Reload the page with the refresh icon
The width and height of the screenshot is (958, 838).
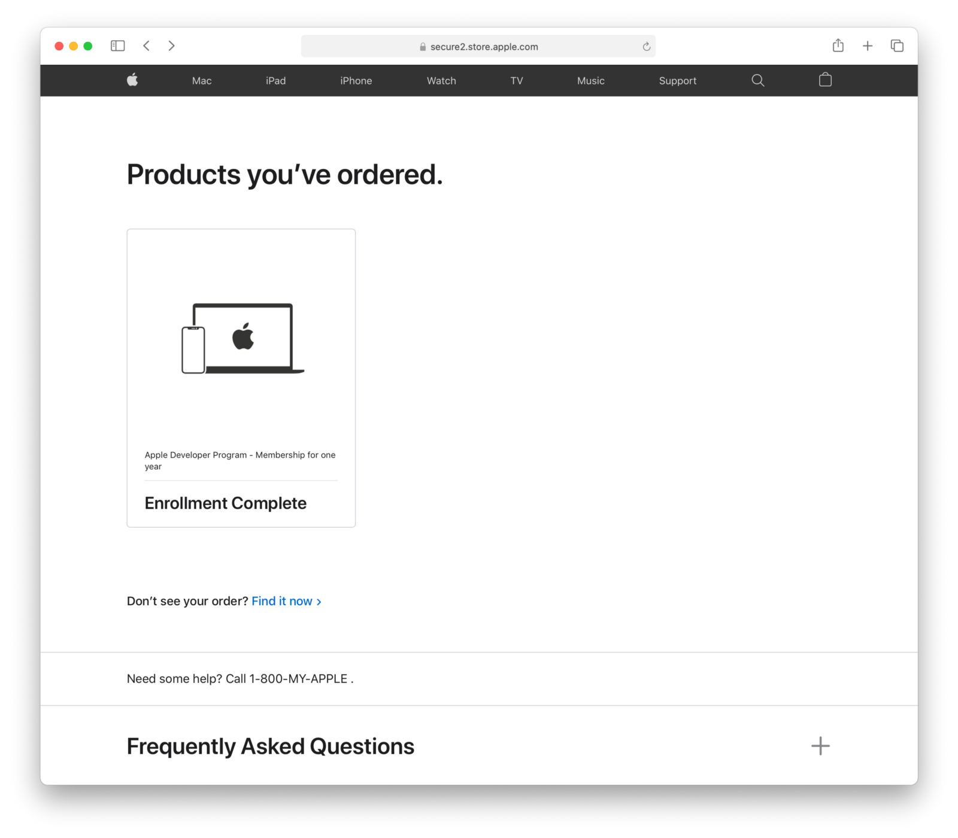coord(646,46)
